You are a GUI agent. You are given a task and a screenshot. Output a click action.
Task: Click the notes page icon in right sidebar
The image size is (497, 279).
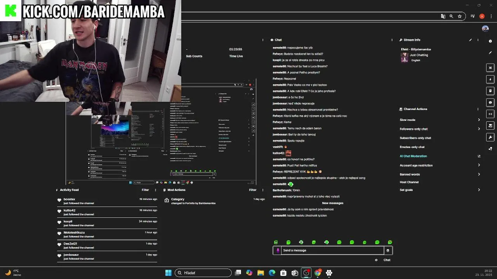point(490,91)
